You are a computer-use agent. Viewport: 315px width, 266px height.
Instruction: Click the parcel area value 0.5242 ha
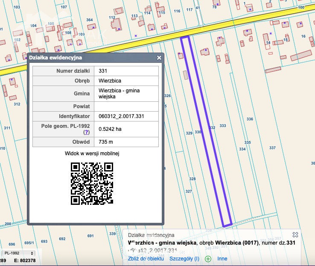pyautogui.click(x=110, y=129)
